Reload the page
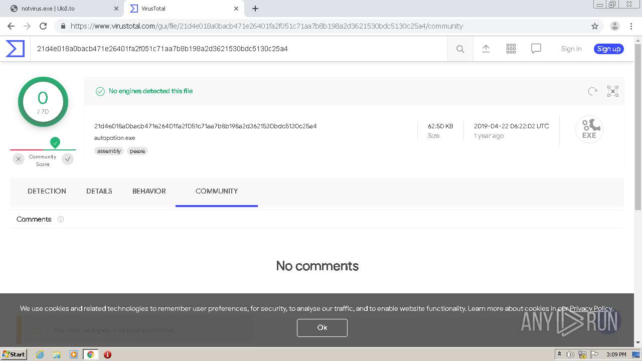The width and height of the screenshot is (642, 361). pos(43,26)
